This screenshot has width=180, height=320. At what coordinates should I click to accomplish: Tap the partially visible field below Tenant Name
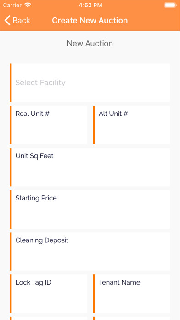click(132, 318)
